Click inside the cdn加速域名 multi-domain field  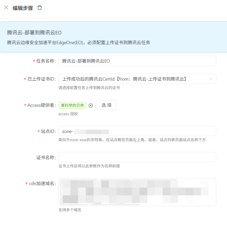[137, 192]
